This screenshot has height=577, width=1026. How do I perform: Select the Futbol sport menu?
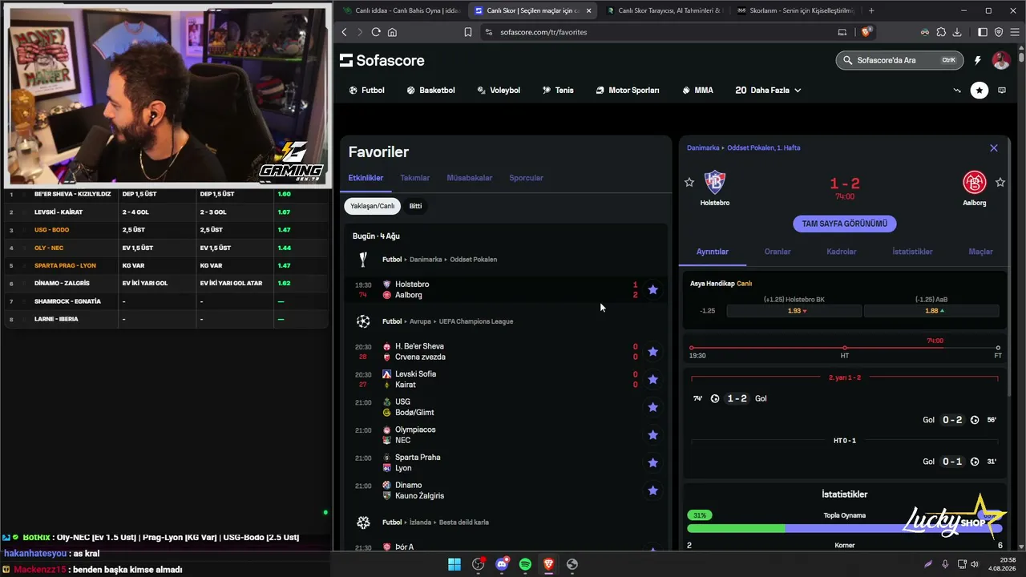click(367, 91)
